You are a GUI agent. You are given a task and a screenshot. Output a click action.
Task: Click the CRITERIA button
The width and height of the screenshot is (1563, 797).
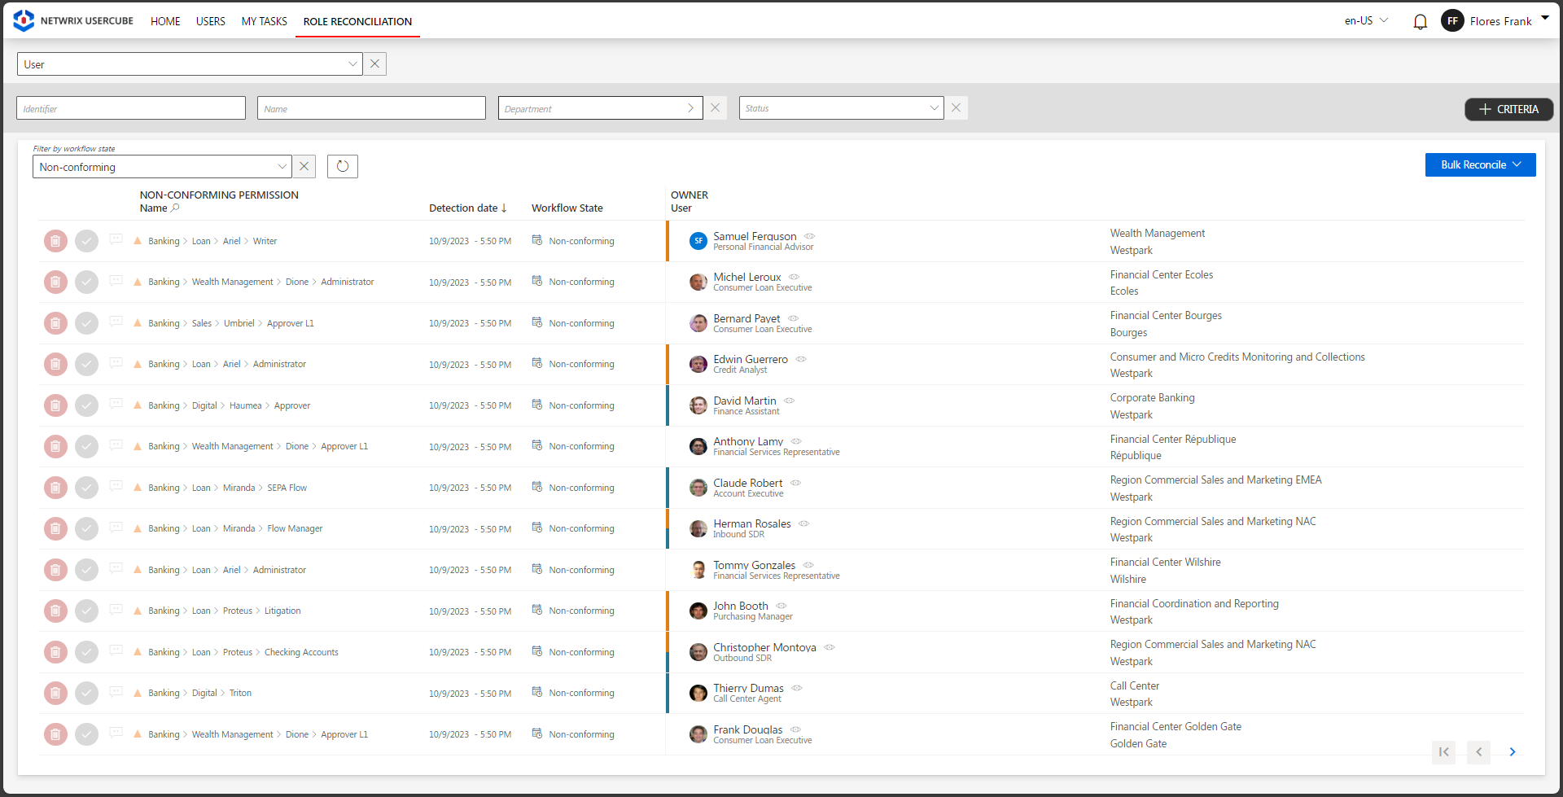point(1508,108)
